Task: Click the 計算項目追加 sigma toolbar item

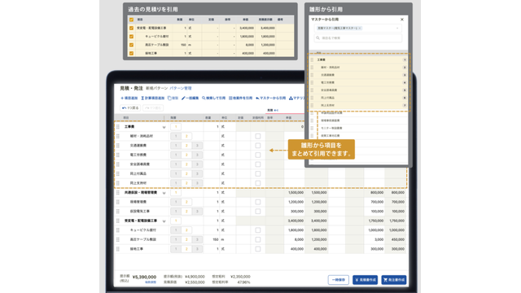Action: click(x=152, y=98)
